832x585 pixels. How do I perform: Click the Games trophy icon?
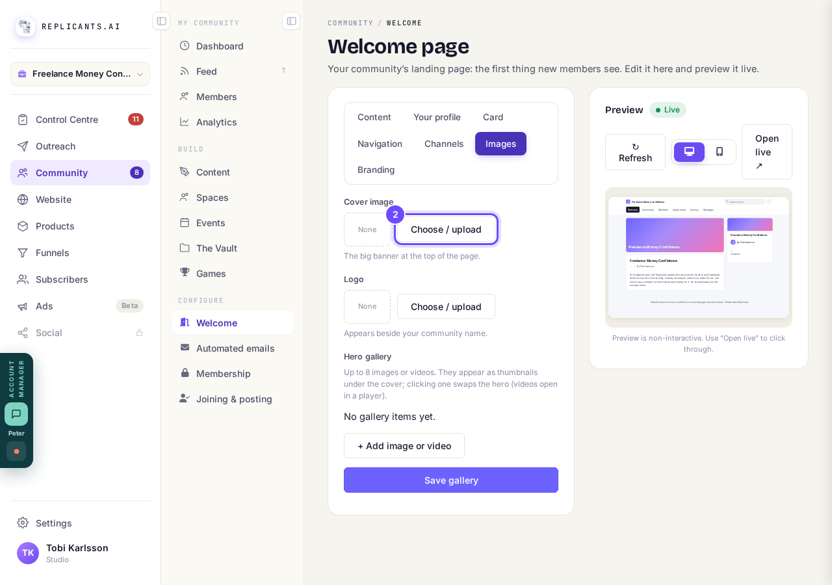(x=185, y=273)
